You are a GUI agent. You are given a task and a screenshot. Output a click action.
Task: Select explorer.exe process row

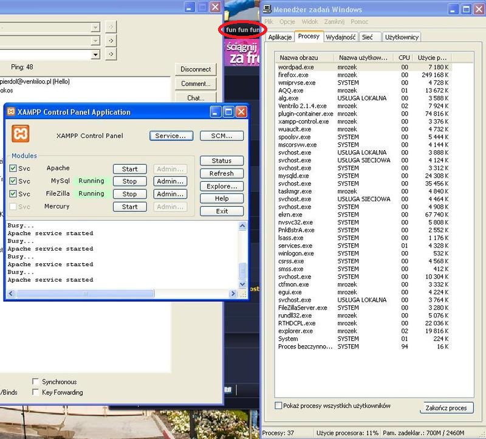pos(363,331)
